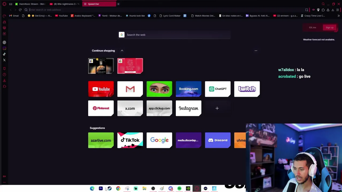Viewport: 342px width, 192px height.
Task: Open the Crazy Time Live bookmark
Action: (x=313, y=16)
